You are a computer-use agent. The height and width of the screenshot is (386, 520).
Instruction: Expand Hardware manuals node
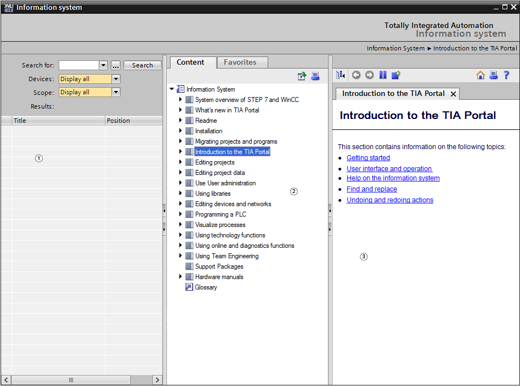pyautogui.click(x=180, y=276)
